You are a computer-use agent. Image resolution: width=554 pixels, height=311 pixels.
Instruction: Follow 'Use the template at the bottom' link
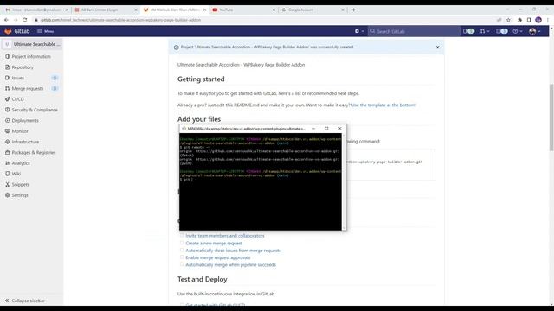[x=383, y=105]
